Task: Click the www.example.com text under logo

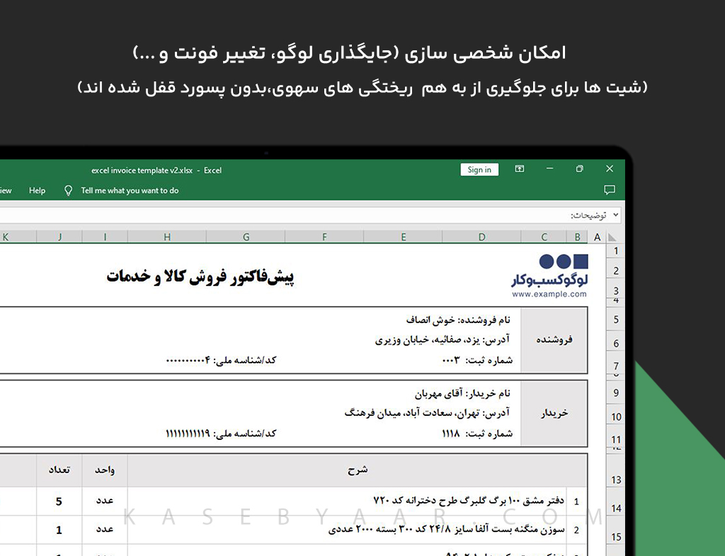Action: click(549, 294)
